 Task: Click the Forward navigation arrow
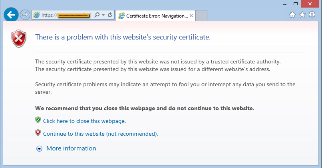coord(25,15)
